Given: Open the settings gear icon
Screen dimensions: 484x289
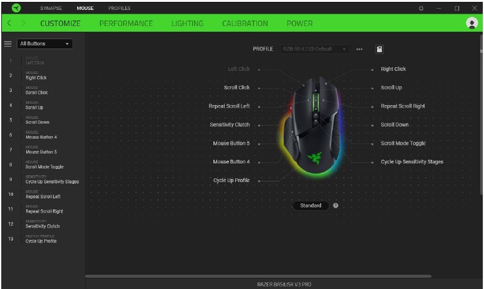Looking at the screenshot, I should pyautogui.click(x=421, y=8).
